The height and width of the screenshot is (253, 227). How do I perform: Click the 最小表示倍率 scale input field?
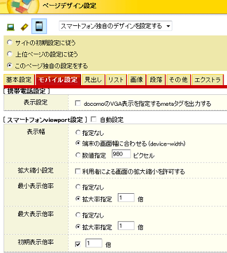[126, 198]
